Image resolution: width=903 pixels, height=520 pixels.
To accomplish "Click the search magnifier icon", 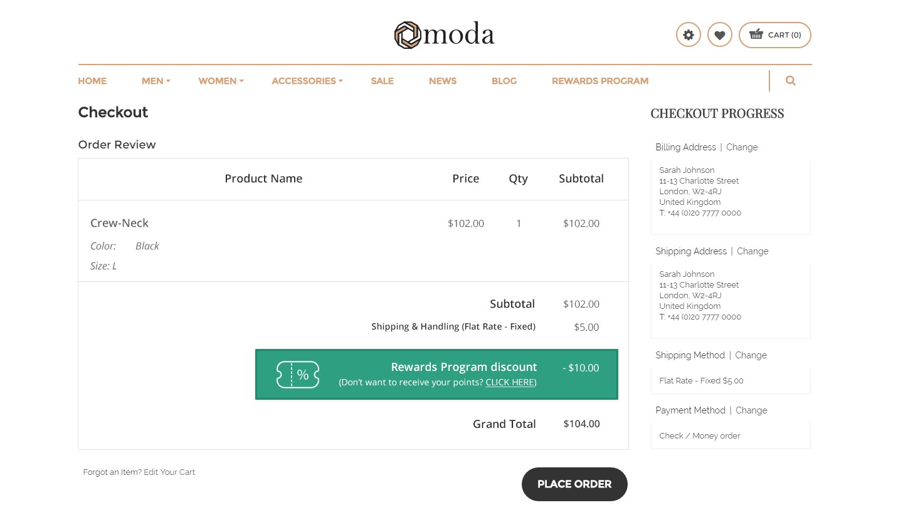I will pyautogui.click(x=791, y=81).
